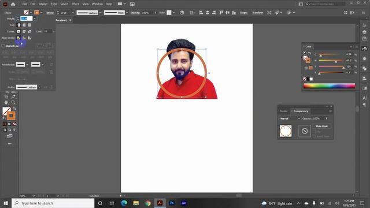This screenshot has width=370, height=208.
Task: Expand the control bar fill color dropdown
Action: click(x=31, y=13)
